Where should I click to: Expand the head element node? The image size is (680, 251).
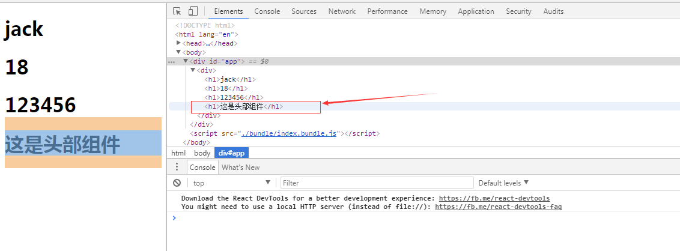[x=178, y=43]
